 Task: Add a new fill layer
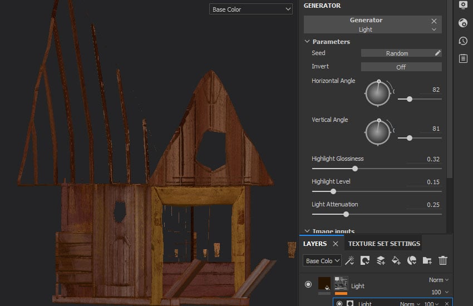pos(396,260)
